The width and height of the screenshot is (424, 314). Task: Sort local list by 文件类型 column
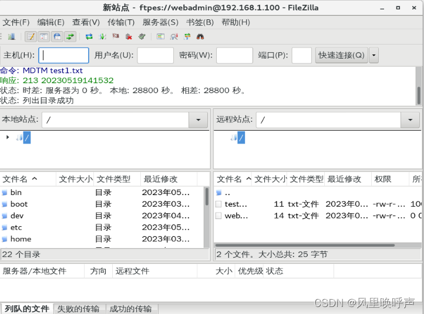(117, 179)
